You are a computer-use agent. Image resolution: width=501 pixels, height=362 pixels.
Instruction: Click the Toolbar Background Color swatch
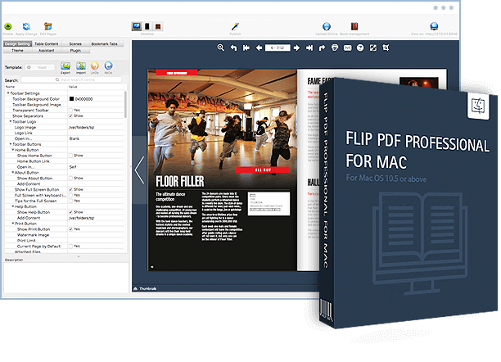coord(71,99)
